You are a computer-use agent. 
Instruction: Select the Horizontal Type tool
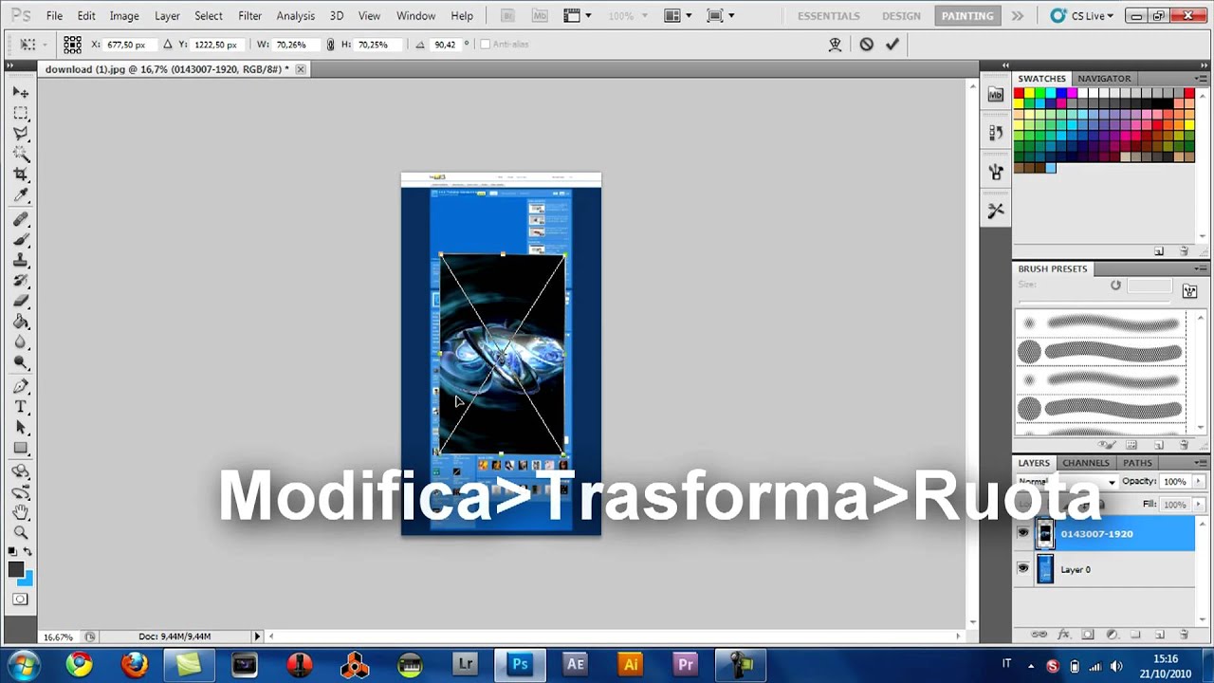pos(21,408)
